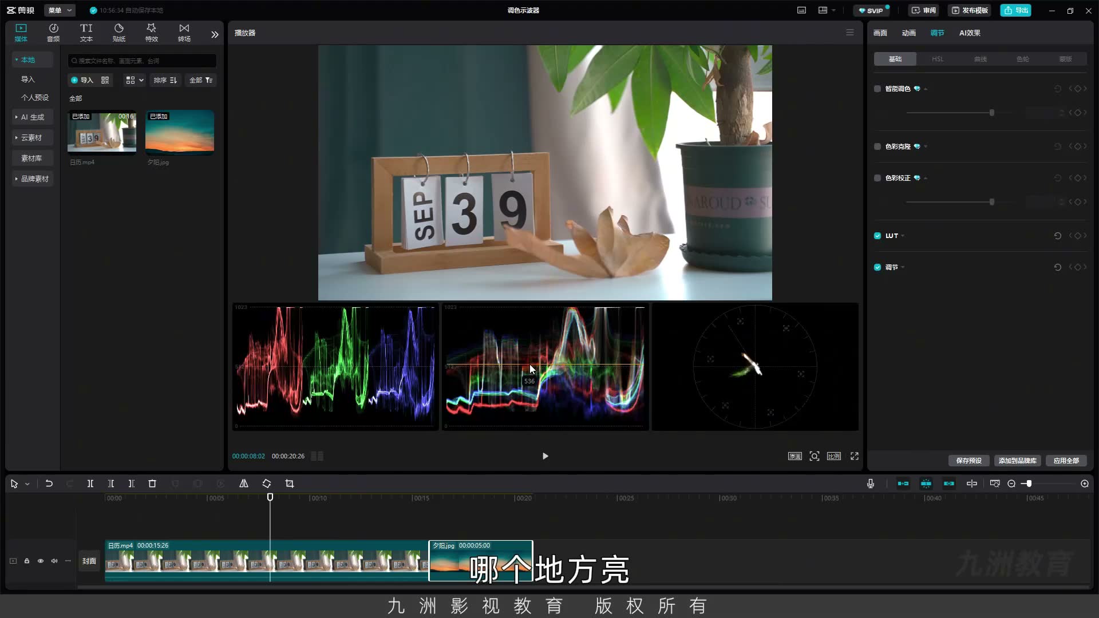The image size is (1099, 618).
Task: Adjust the 色彩校正 intensity slider
Action: tap(992, 202)
